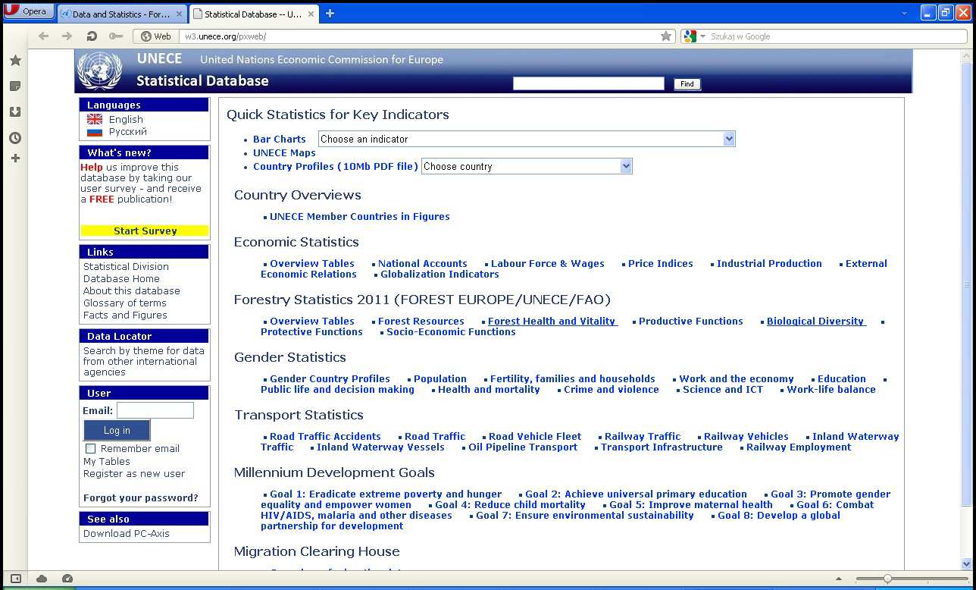Click the Start Survey link
The height and width of the screenshot is (590, 976).
click(145, 231)
